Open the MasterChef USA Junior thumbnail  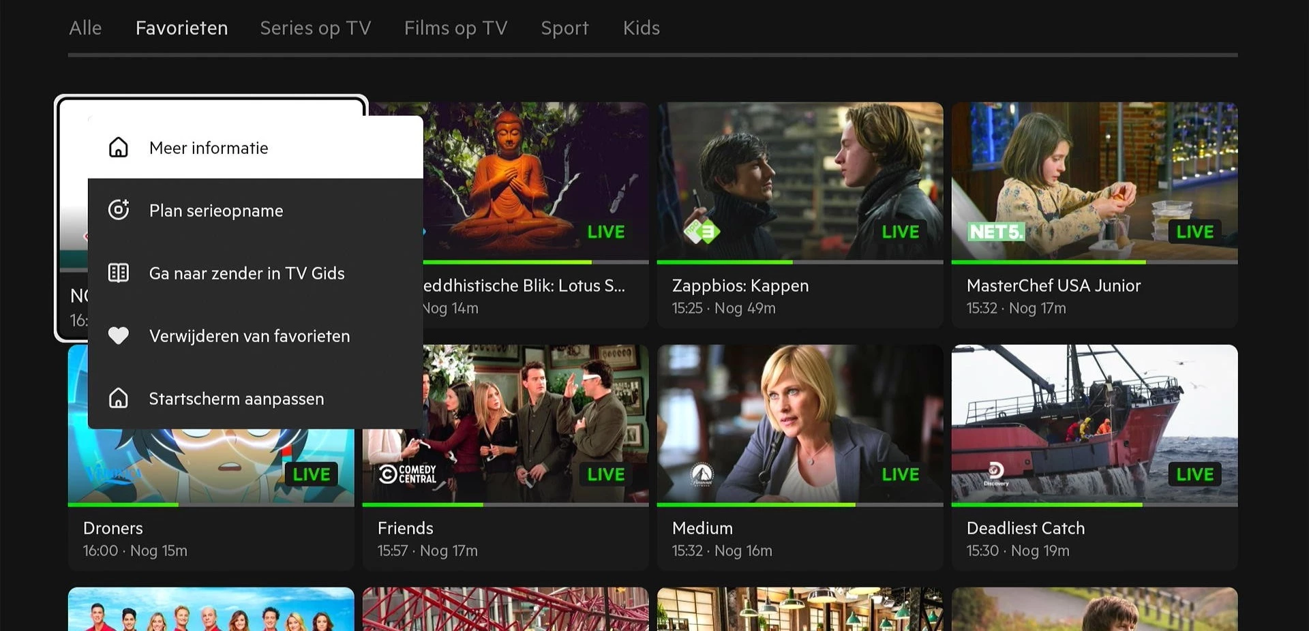pos(1095,181)
